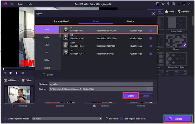Click the transitions panel scrollbar

point(193,20)
